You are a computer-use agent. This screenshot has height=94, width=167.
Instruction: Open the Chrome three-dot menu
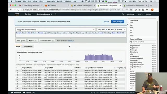(x=156, y=10)
